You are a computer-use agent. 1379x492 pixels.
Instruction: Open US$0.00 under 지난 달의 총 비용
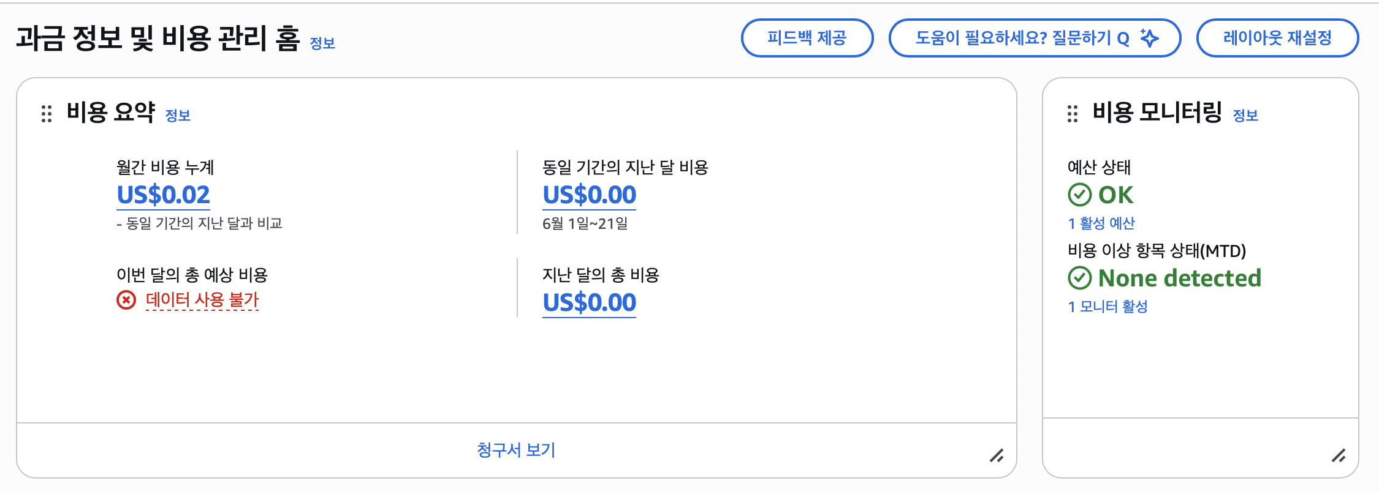(x=590, y=303)
